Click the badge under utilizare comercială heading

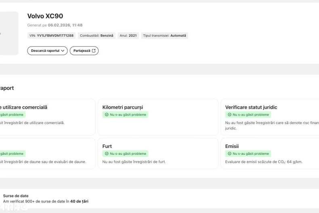pos(11,115)
